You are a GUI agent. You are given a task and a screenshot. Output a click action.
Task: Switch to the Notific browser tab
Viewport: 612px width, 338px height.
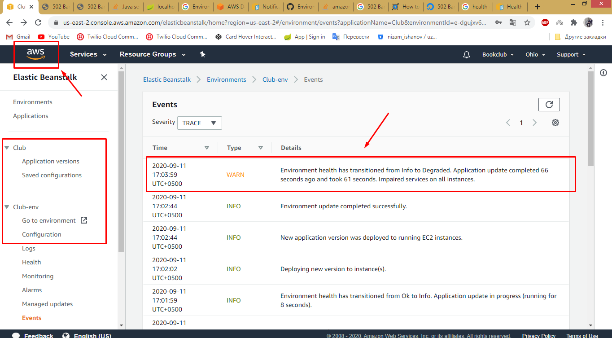[x=266, y=7]
